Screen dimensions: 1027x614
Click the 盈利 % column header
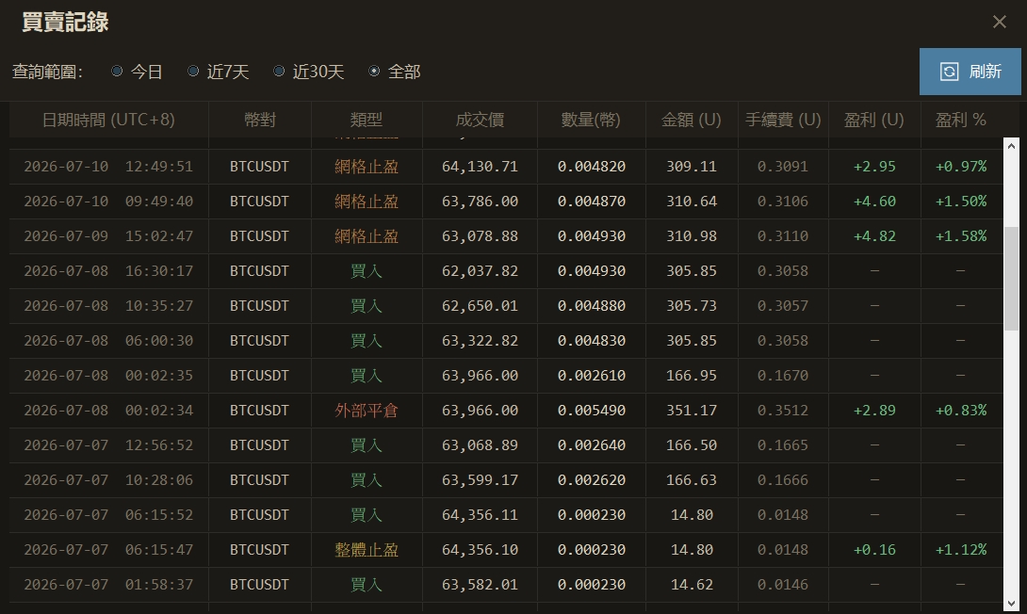961,120
